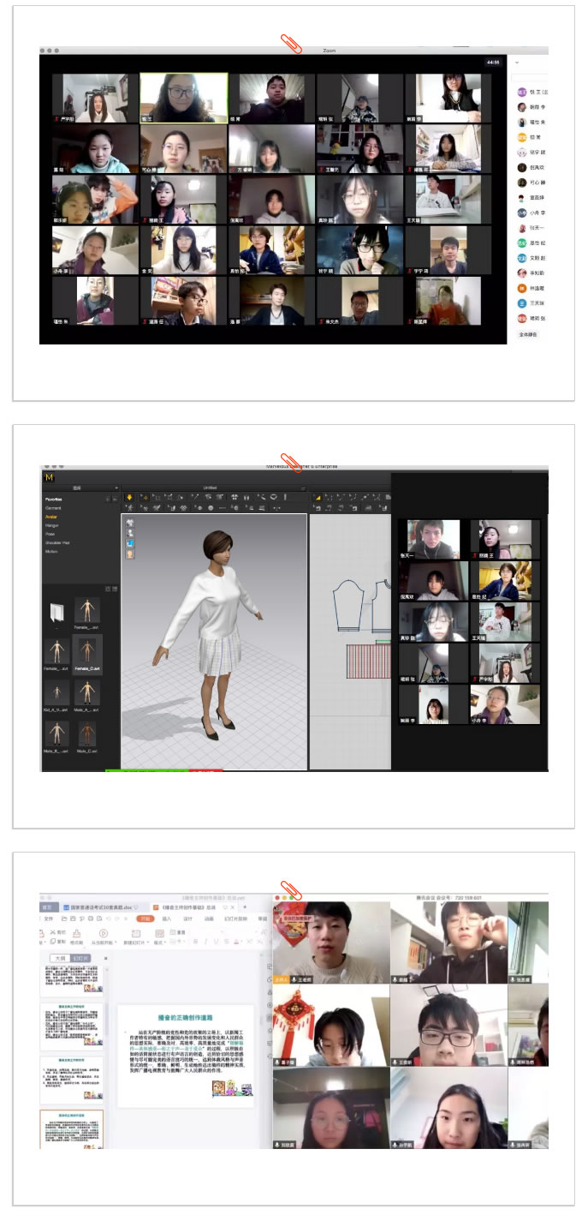
Task: Select Favorites in the Marvelous Designer library
Action: (x=53, y=500)
